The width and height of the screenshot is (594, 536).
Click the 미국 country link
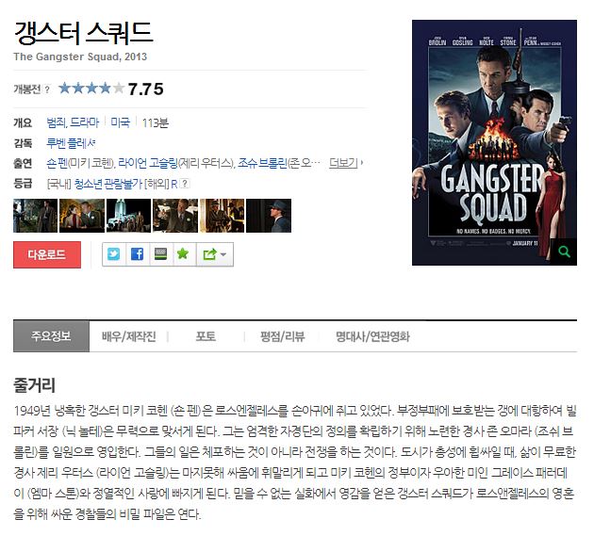pos(120,122)
